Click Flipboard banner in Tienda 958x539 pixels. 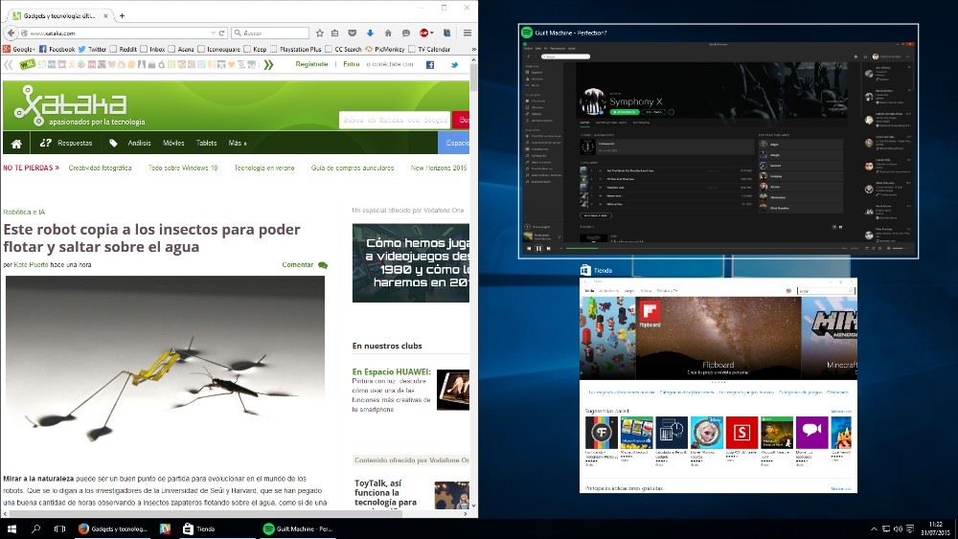[718, 338]
